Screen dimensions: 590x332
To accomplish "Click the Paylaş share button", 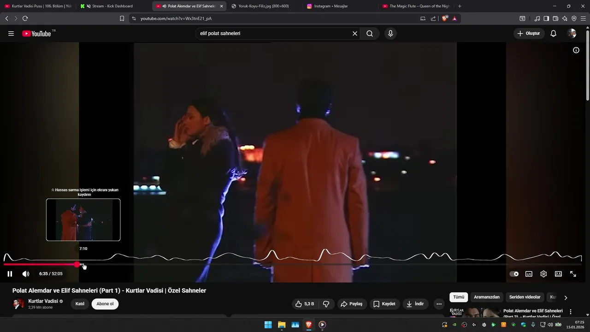I will pos(352,304).
